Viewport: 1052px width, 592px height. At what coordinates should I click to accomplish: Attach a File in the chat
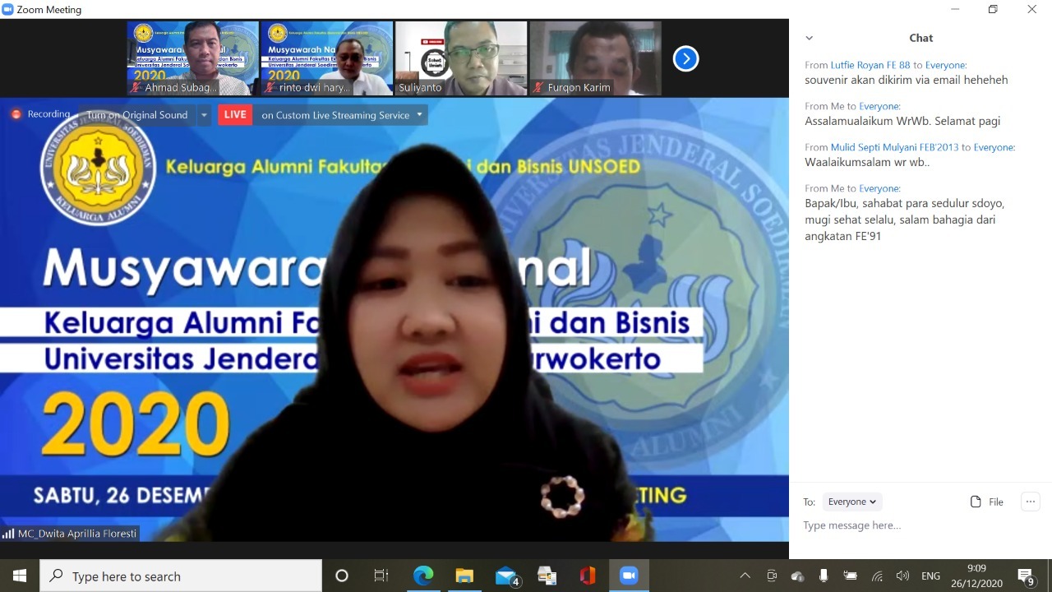point(986,502)
